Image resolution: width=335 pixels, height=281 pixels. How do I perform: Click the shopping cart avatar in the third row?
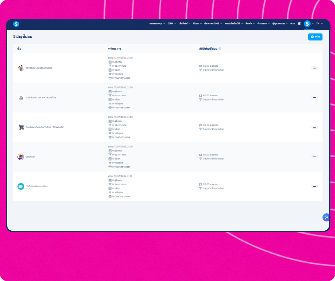click(21, 127)
